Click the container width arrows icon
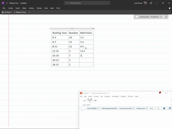 (x=93, y=29)
